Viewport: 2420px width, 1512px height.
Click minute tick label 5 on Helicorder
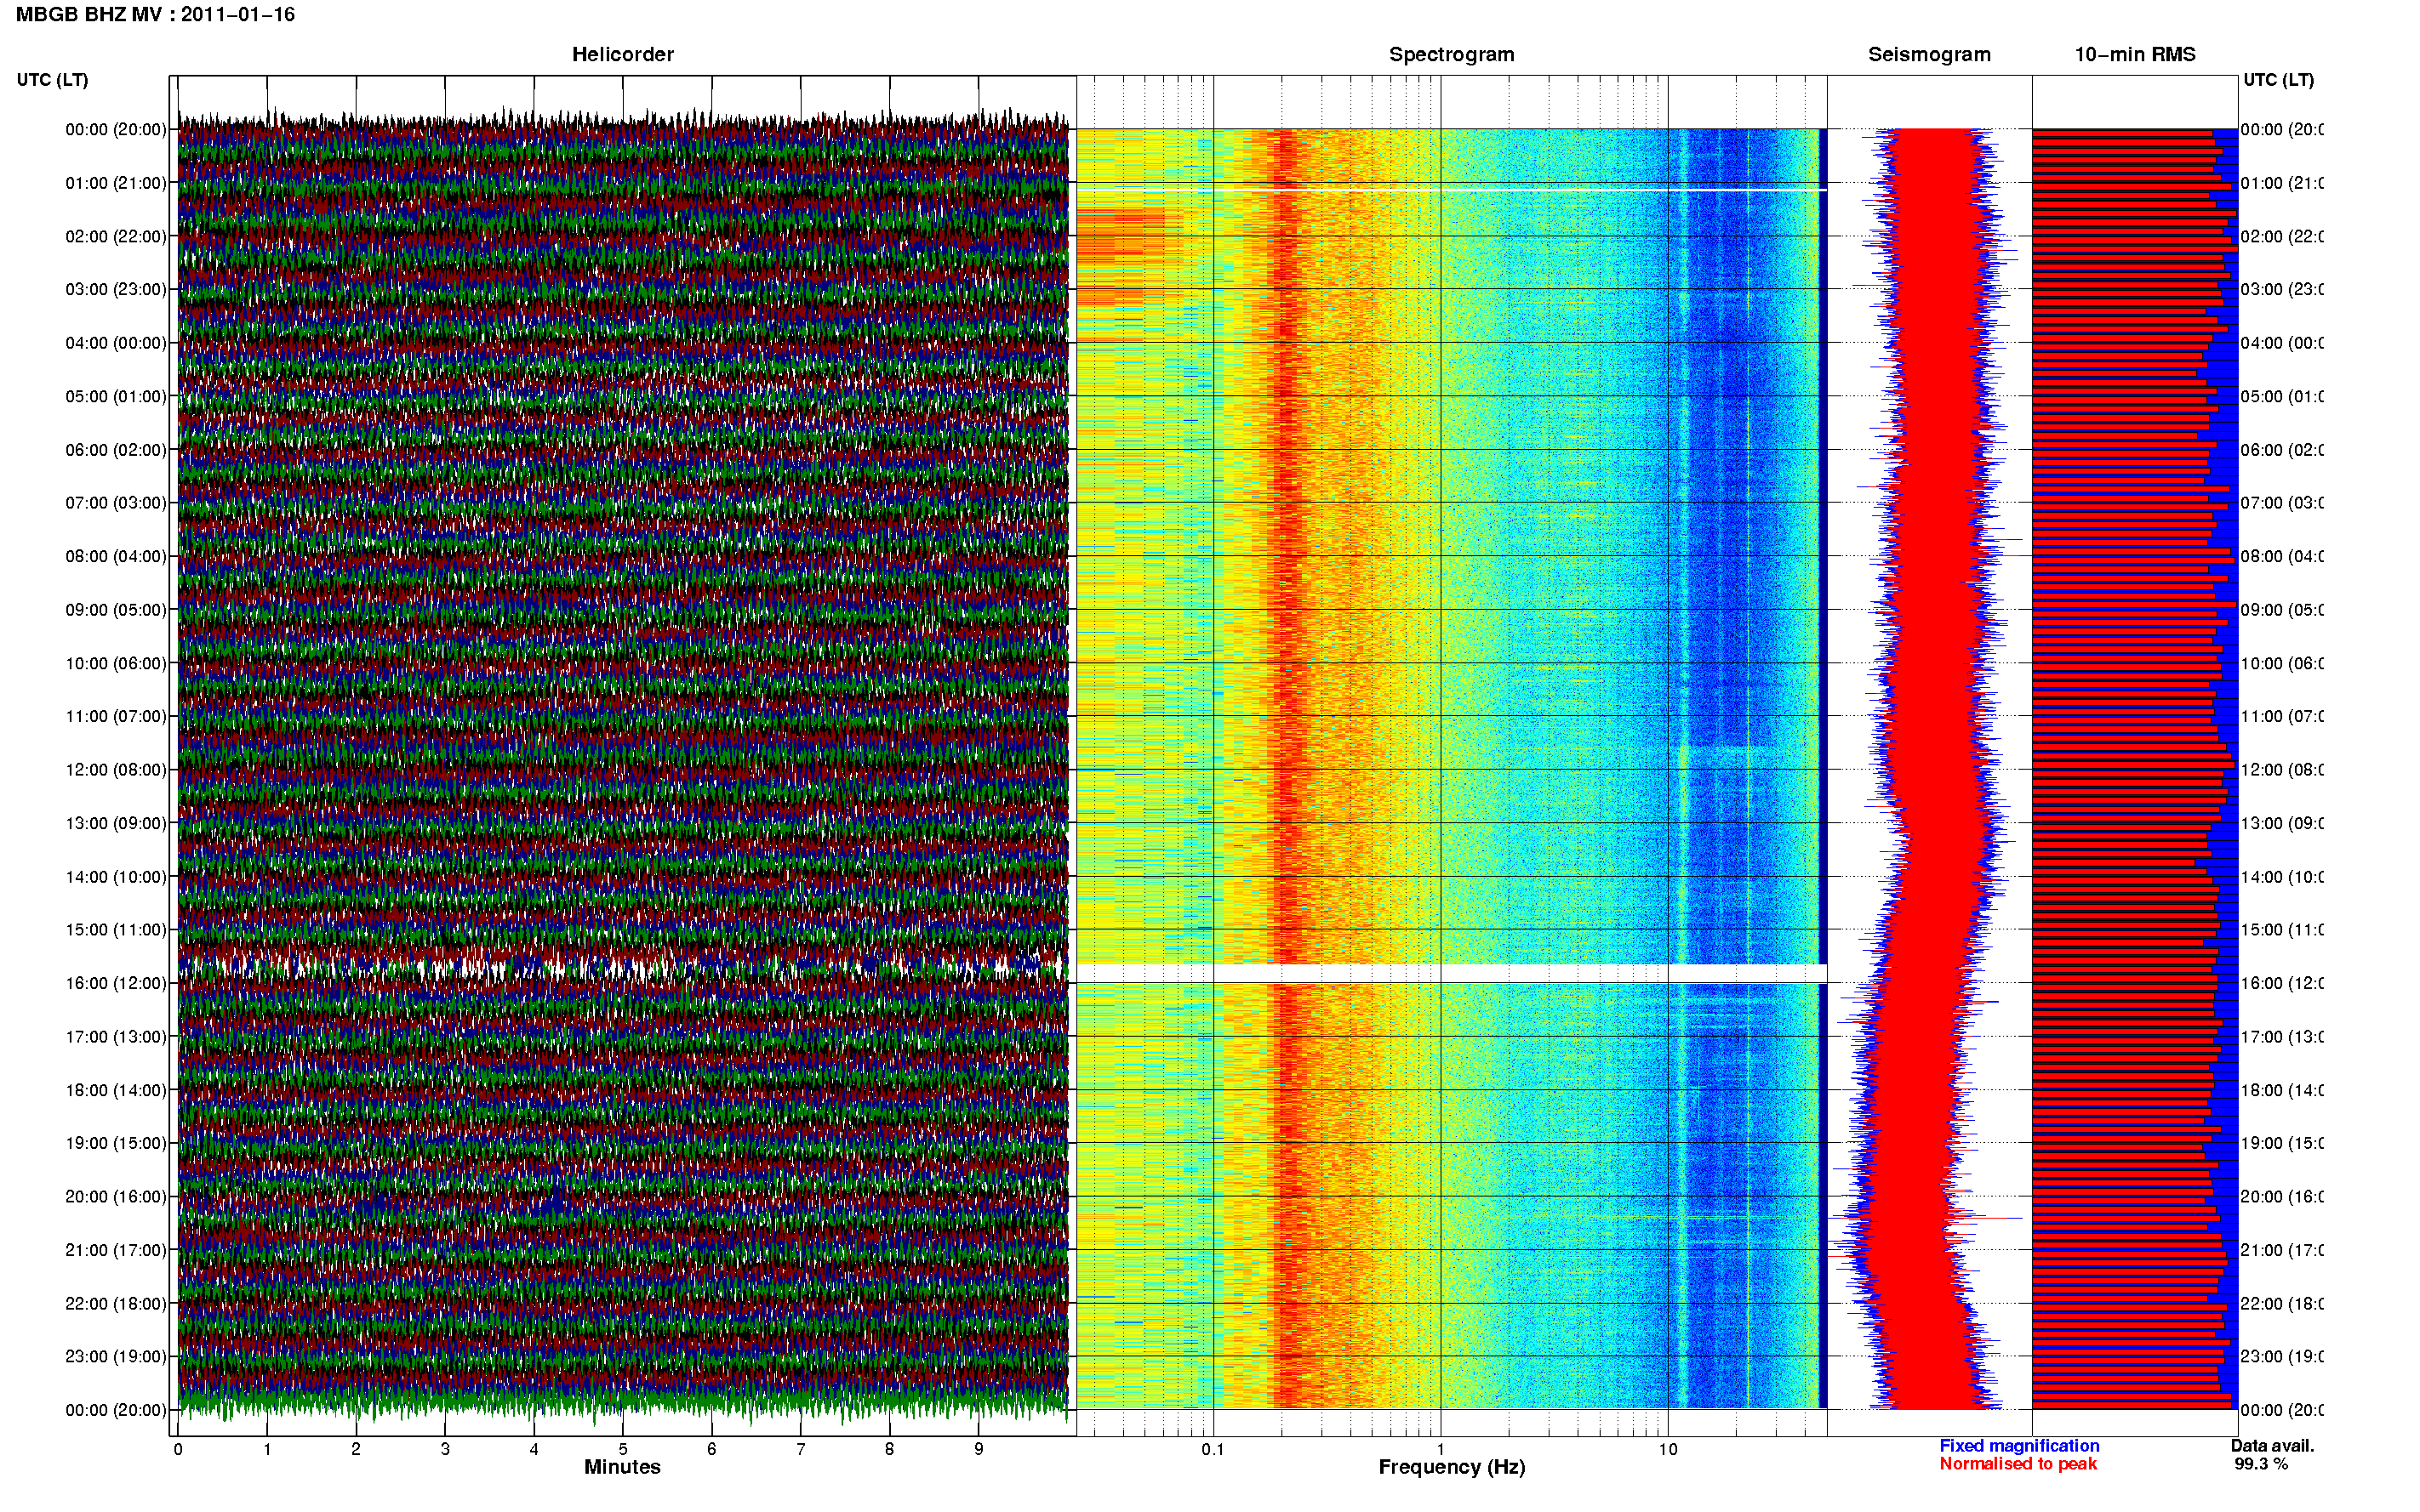(x=623, y=1449)
